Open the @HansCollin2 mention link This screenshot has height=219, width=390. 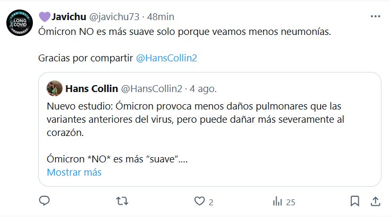pos(166,58)
